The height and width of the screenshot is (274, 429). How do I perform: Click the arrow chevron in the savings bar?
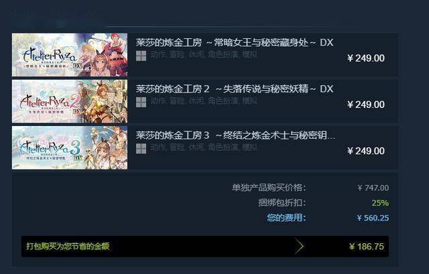point(299,246)
